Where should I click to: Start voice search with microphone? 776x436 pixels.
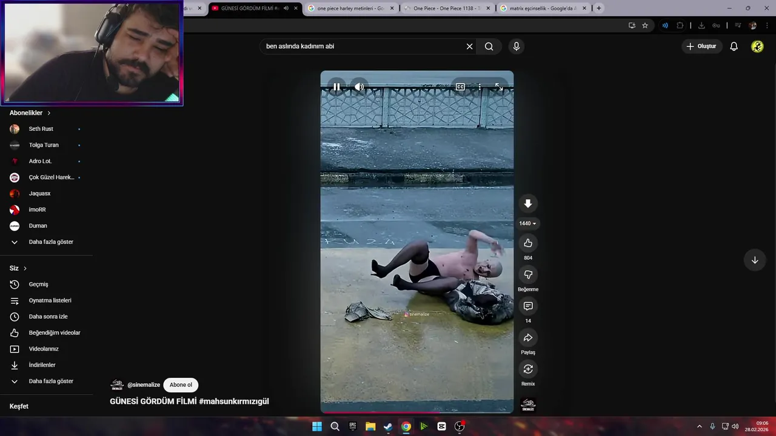coord(516,47)
